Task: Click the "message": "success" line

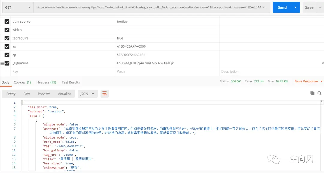Action: click(47, 112)
